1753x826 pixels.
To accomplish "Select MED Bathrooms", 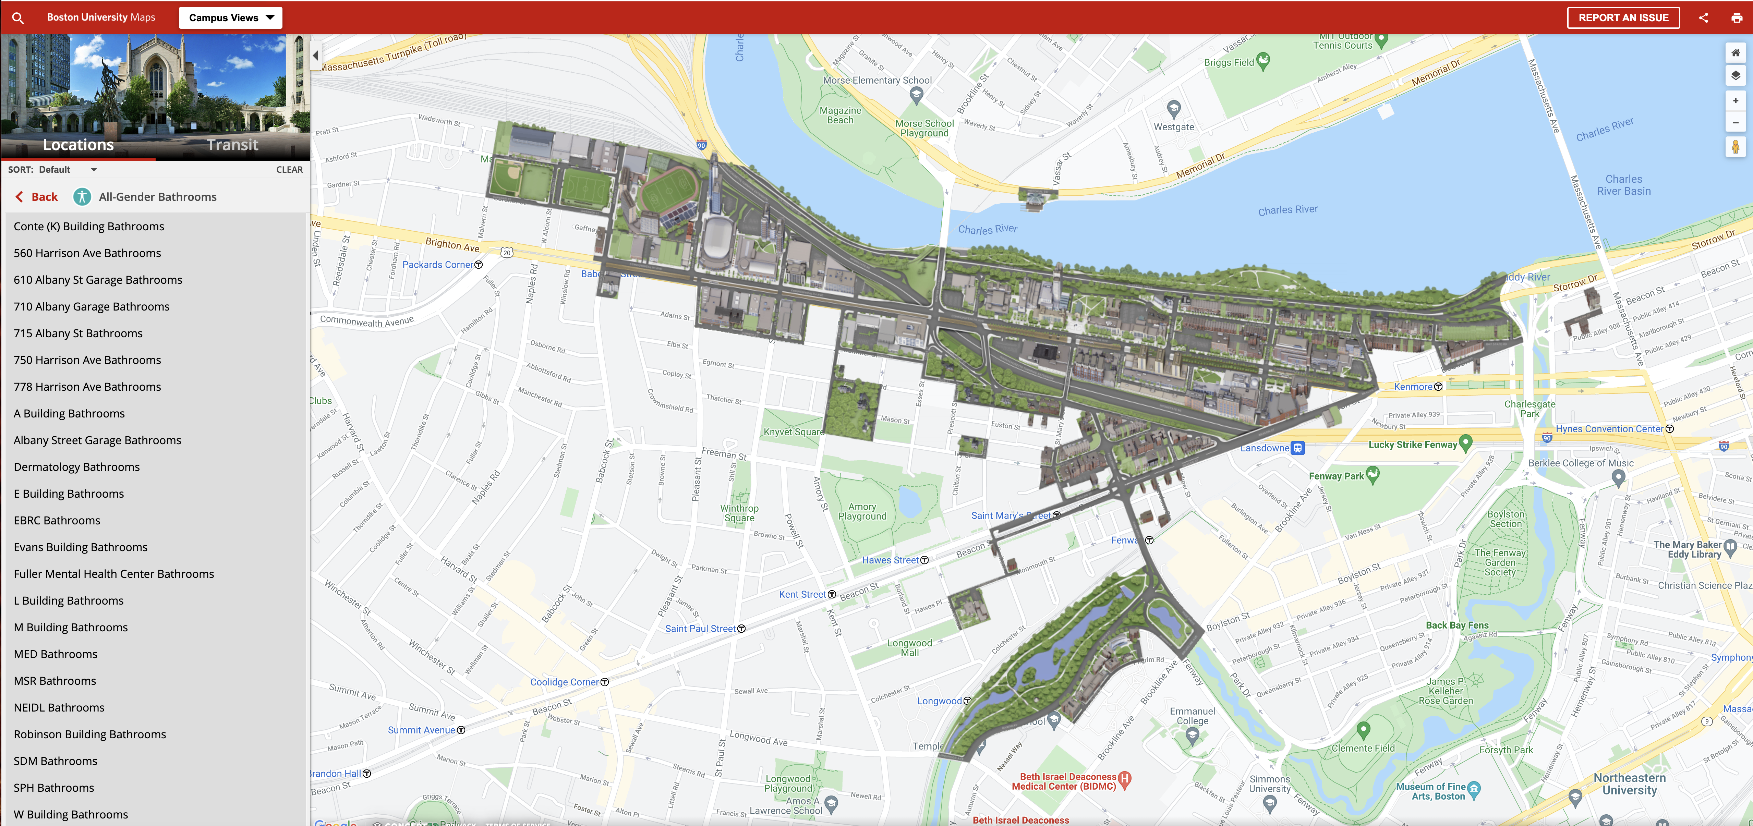I will coord(155,654).
